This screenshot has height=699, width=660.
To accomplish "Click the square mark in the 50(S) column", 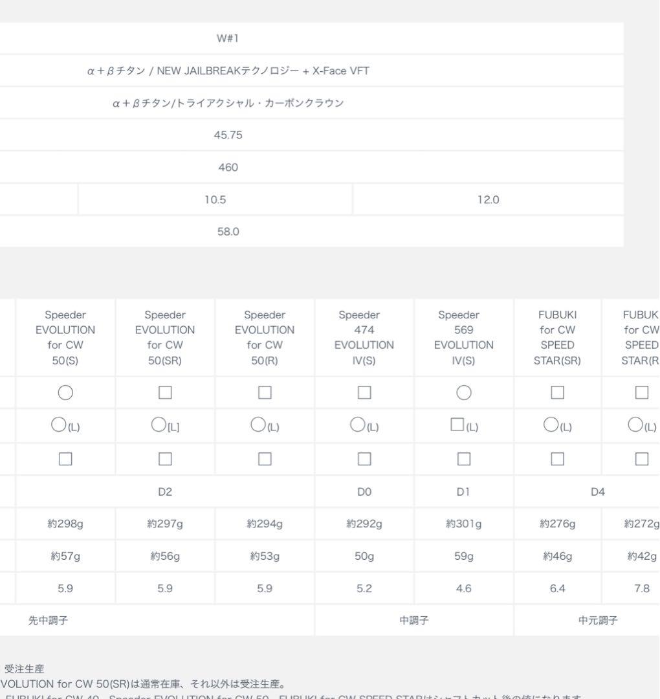I will (x=65, y=459).
